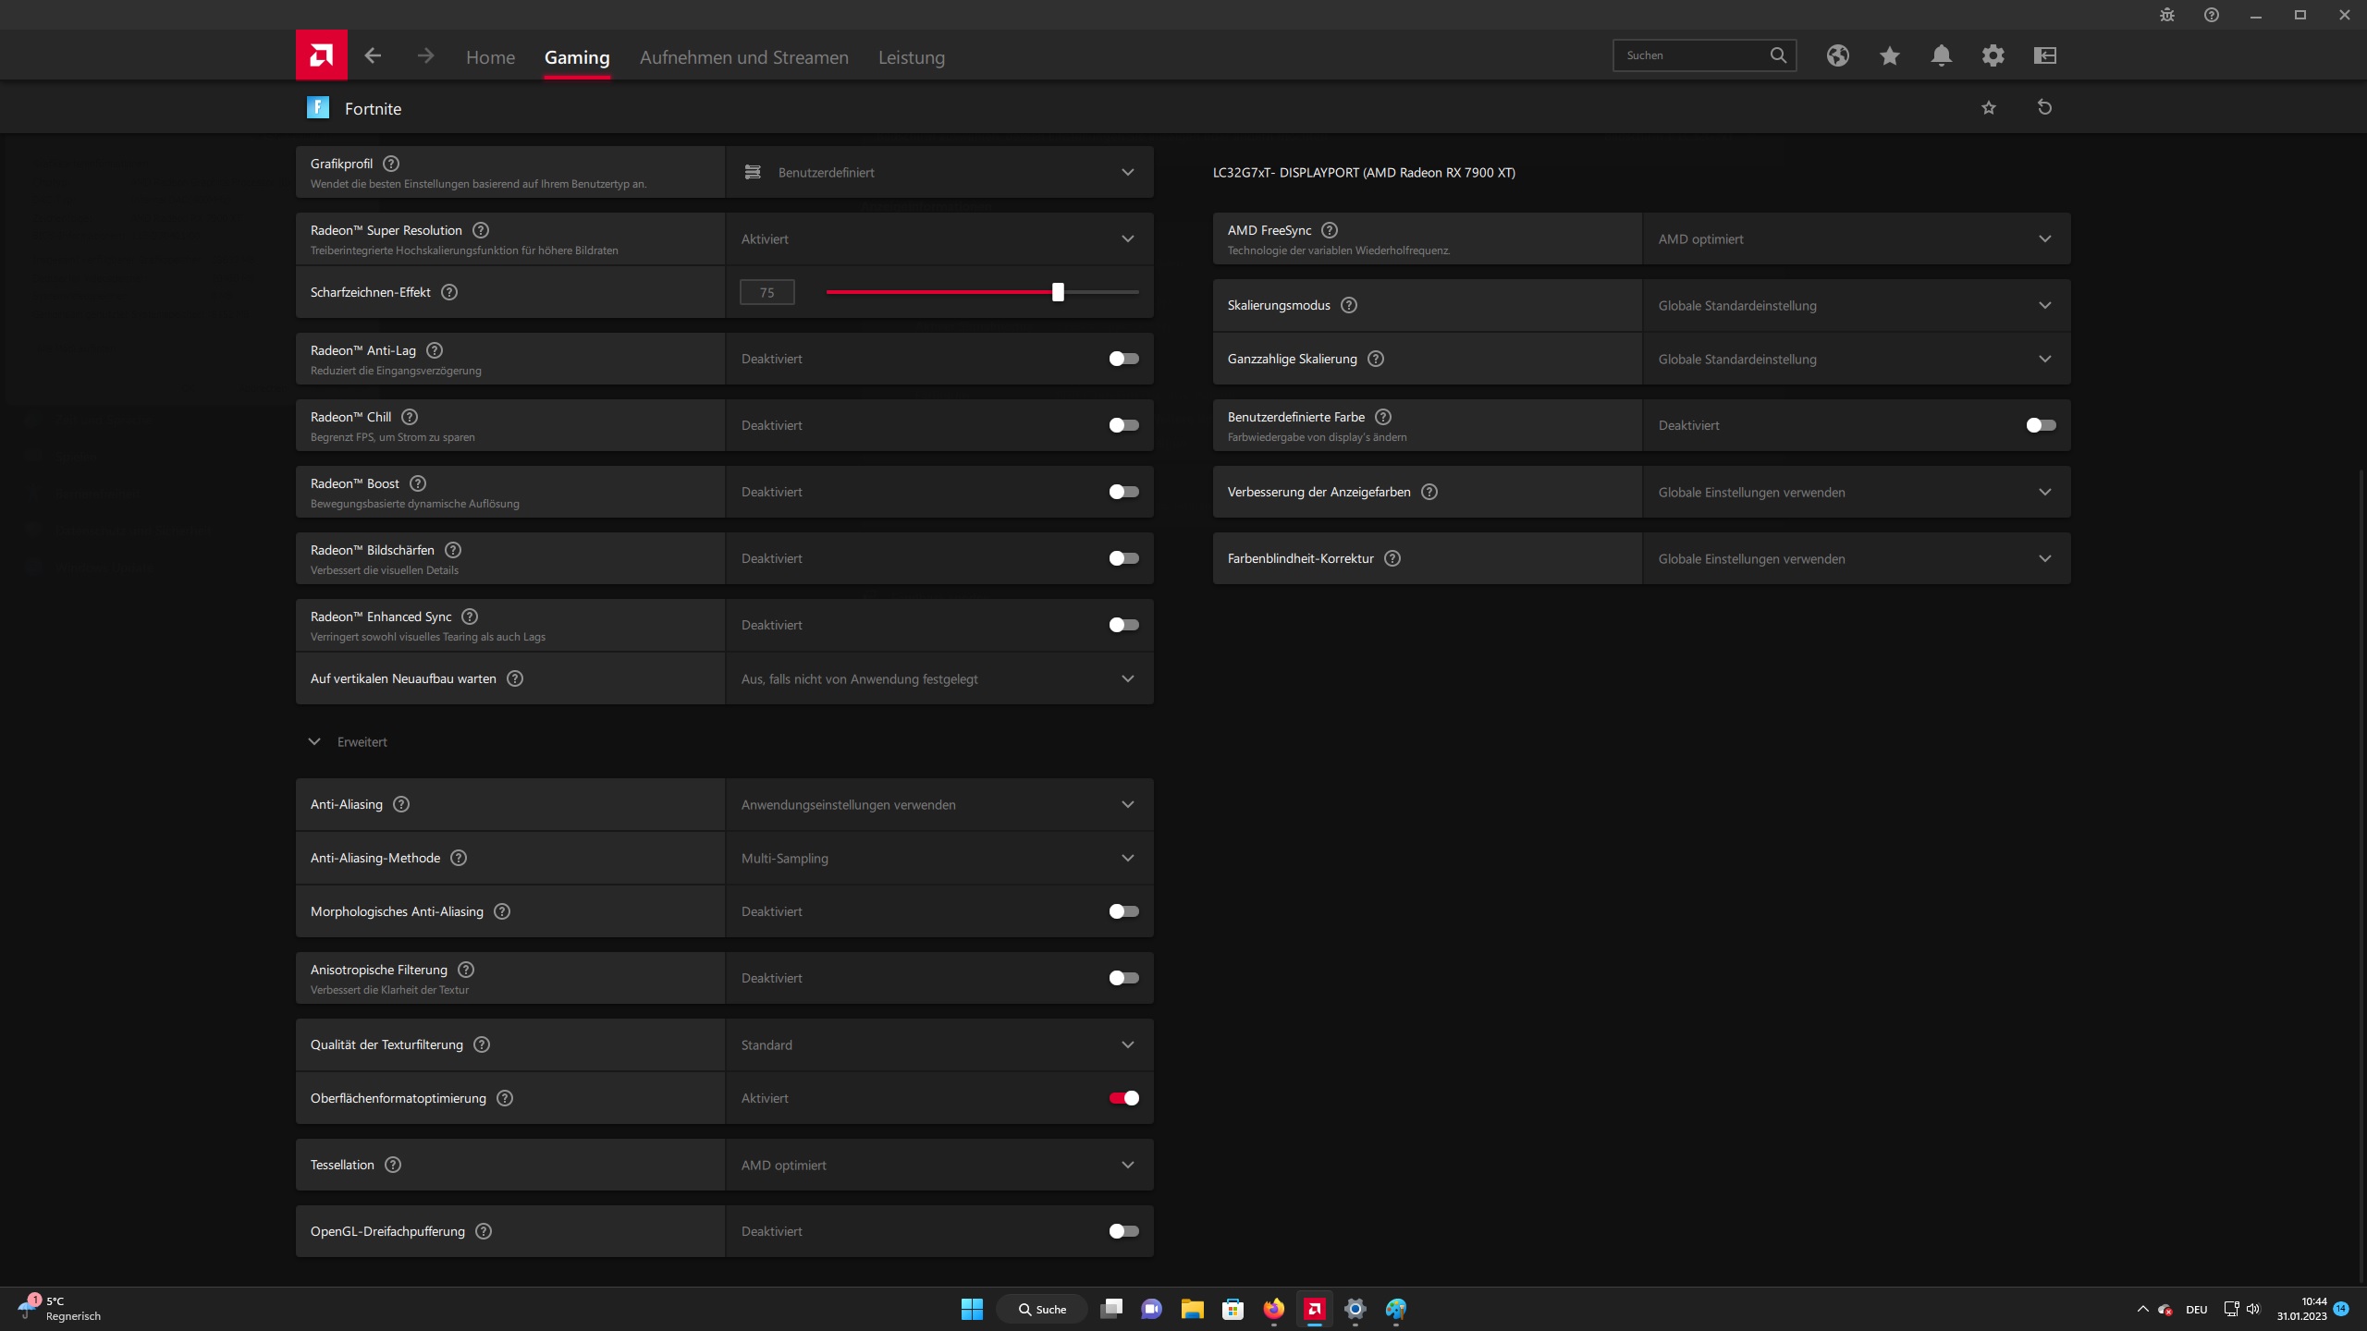
Task: Favorite the Fortnite profile with the star outline
Action: click(1989, 108)
